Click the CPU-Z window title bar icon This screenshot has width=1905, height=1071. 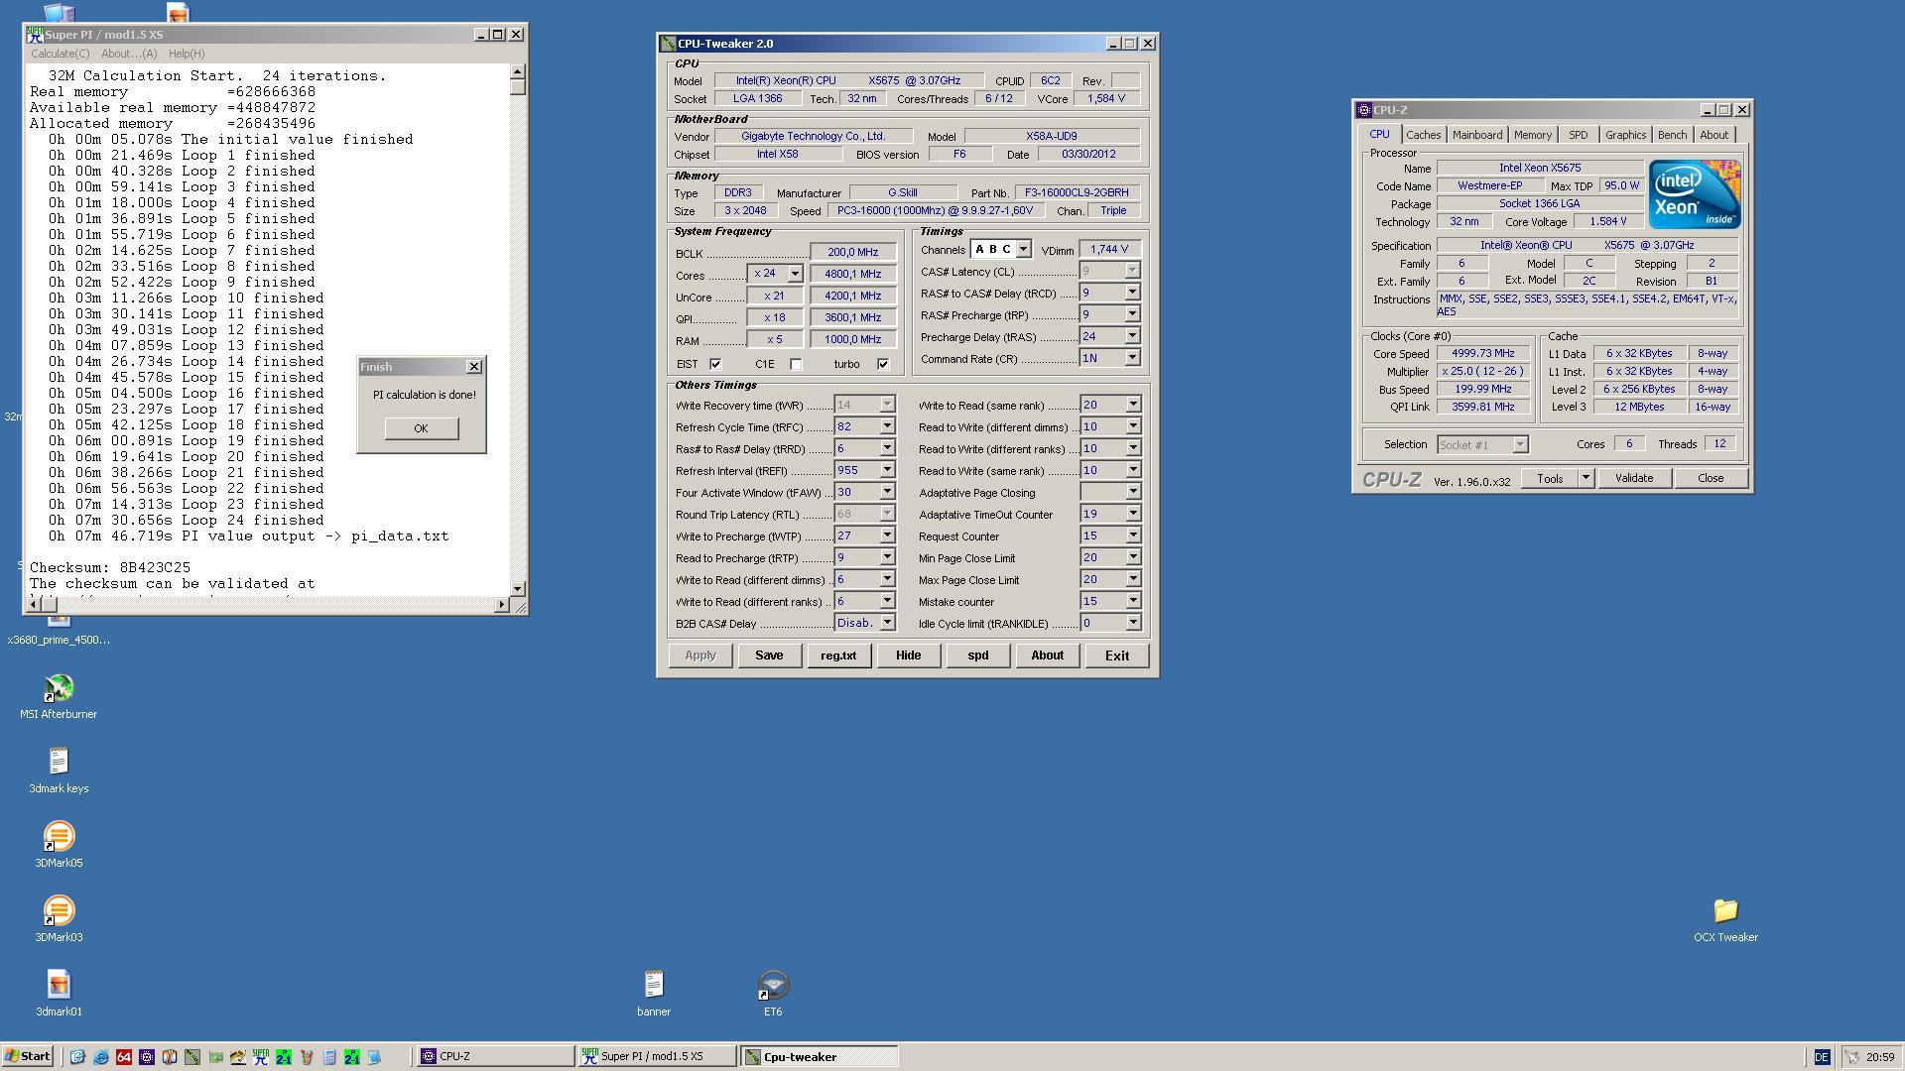(1365, 110)
